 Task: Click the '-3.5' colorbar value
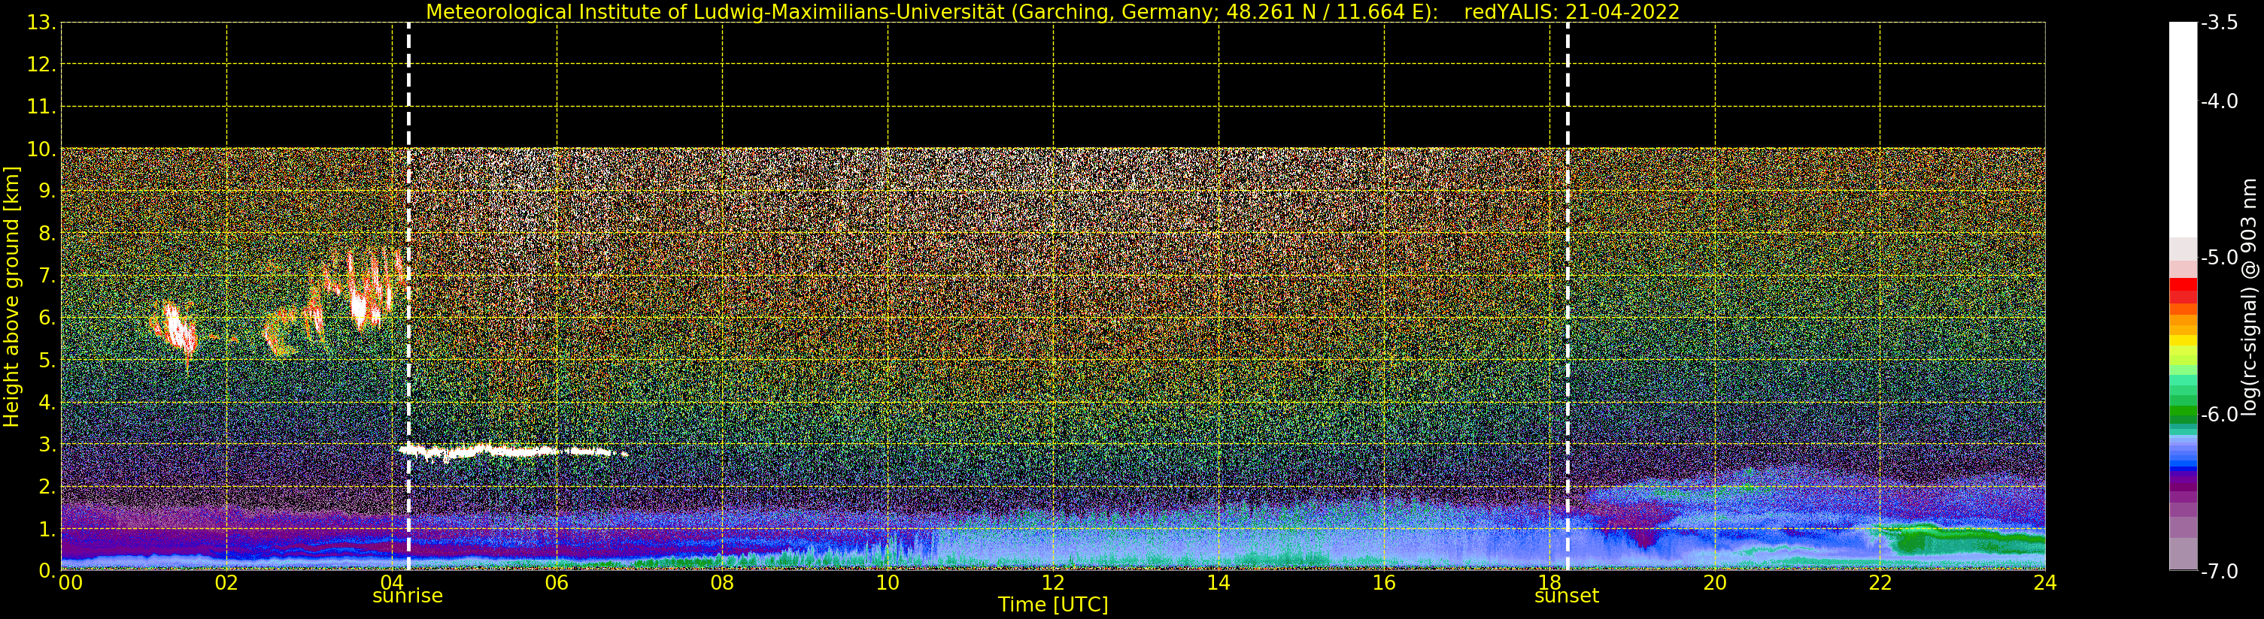click(2219, 23)
